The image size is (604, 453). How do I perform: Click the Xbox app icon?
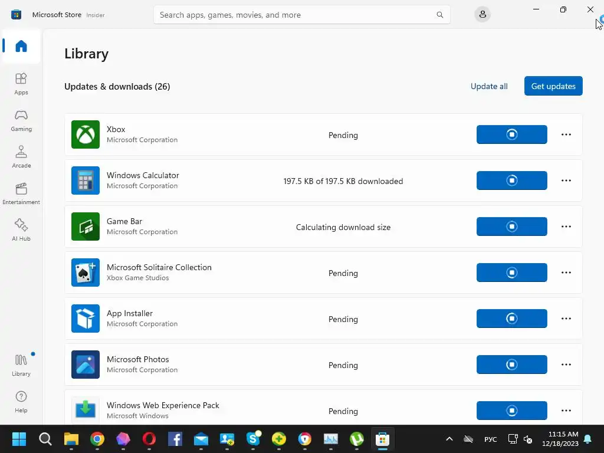coord(86,134)
